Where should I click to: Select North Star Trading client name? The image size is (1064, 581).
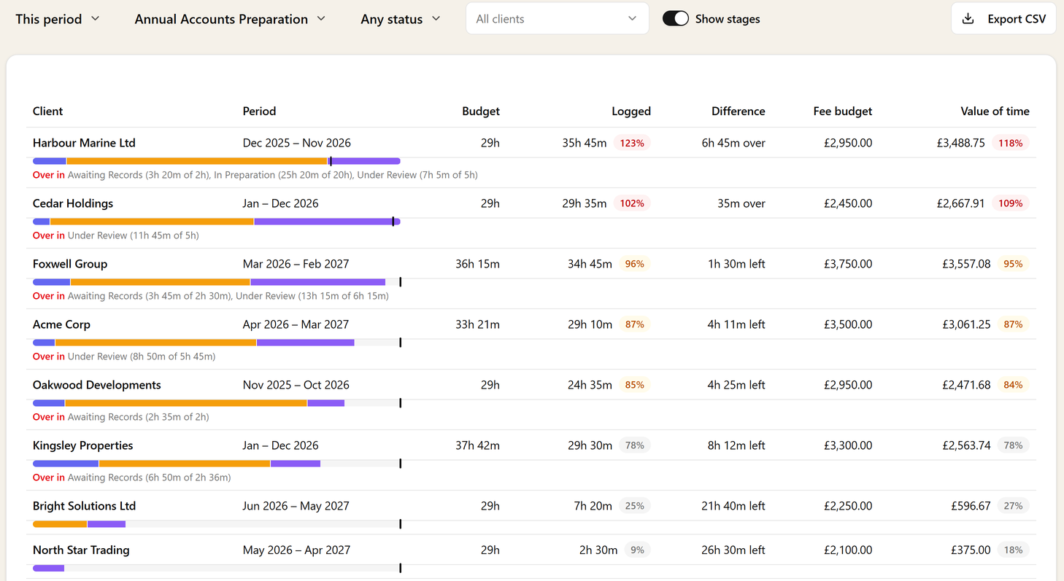click(81, 550)
